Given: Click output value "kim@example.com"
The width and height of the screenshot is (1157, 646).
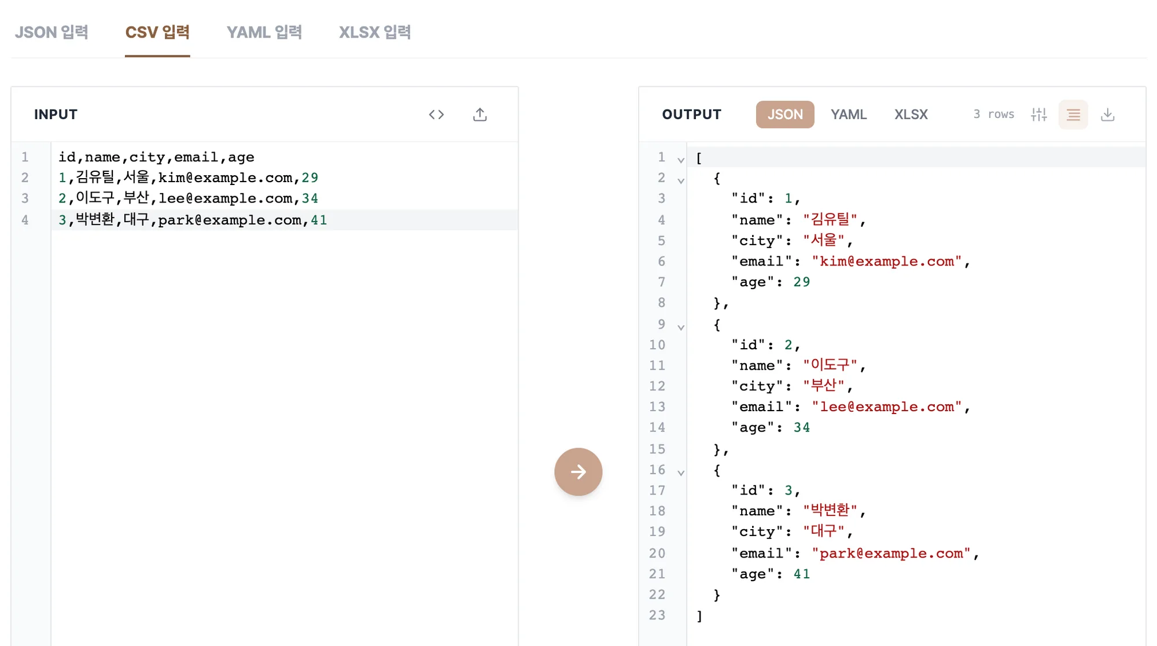Looking at the screenshot, I should [887, 261].
